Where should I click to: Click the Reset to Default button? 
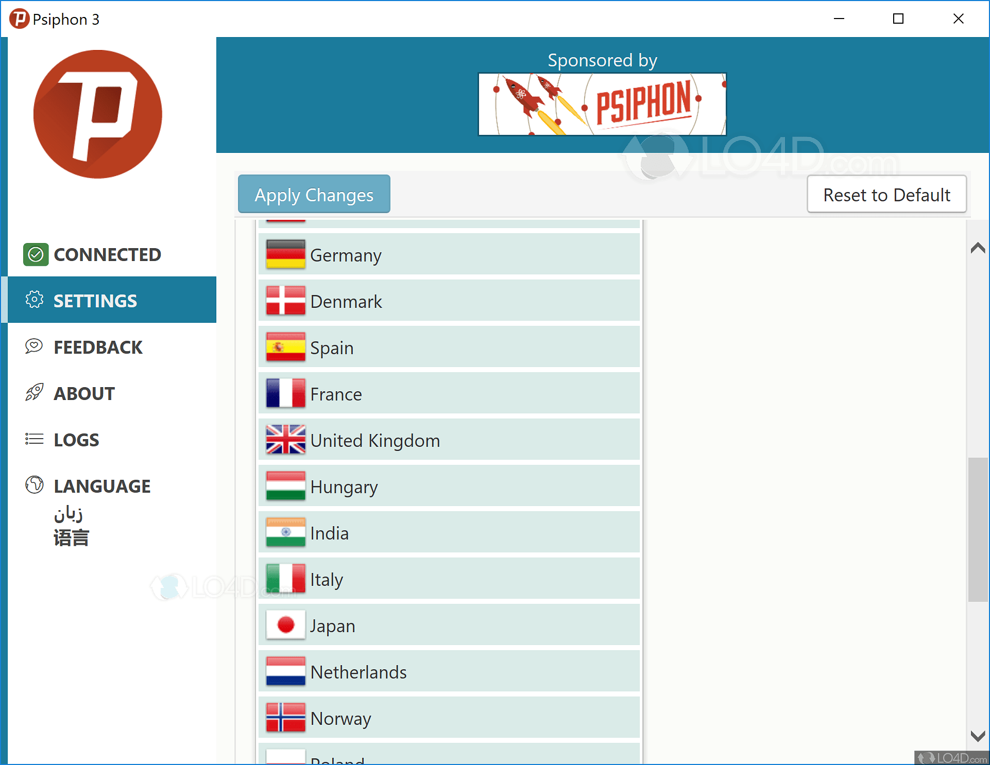click(886, 195)
